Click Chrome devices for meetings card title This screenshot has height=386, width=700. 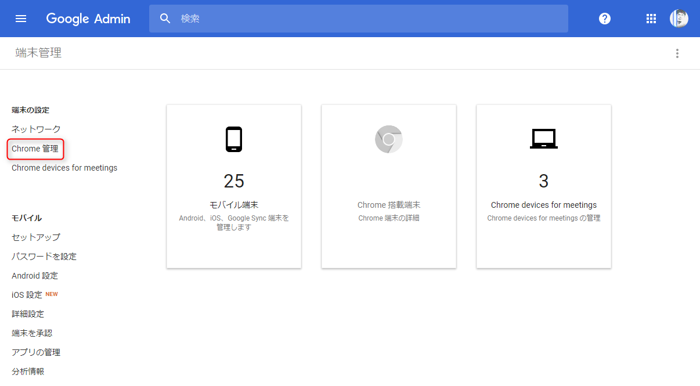click(544, 205)
